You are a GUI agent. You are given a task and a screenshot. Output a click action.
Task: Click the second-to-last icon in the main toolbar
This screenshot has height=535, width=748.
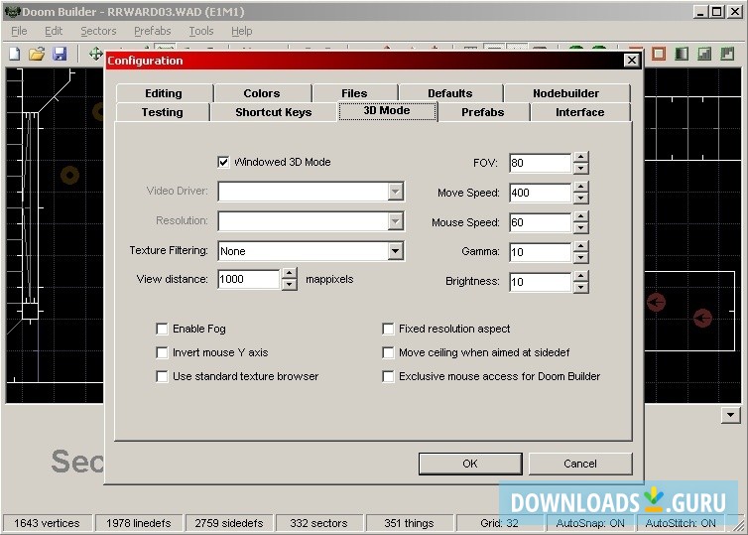coord(704,54)
